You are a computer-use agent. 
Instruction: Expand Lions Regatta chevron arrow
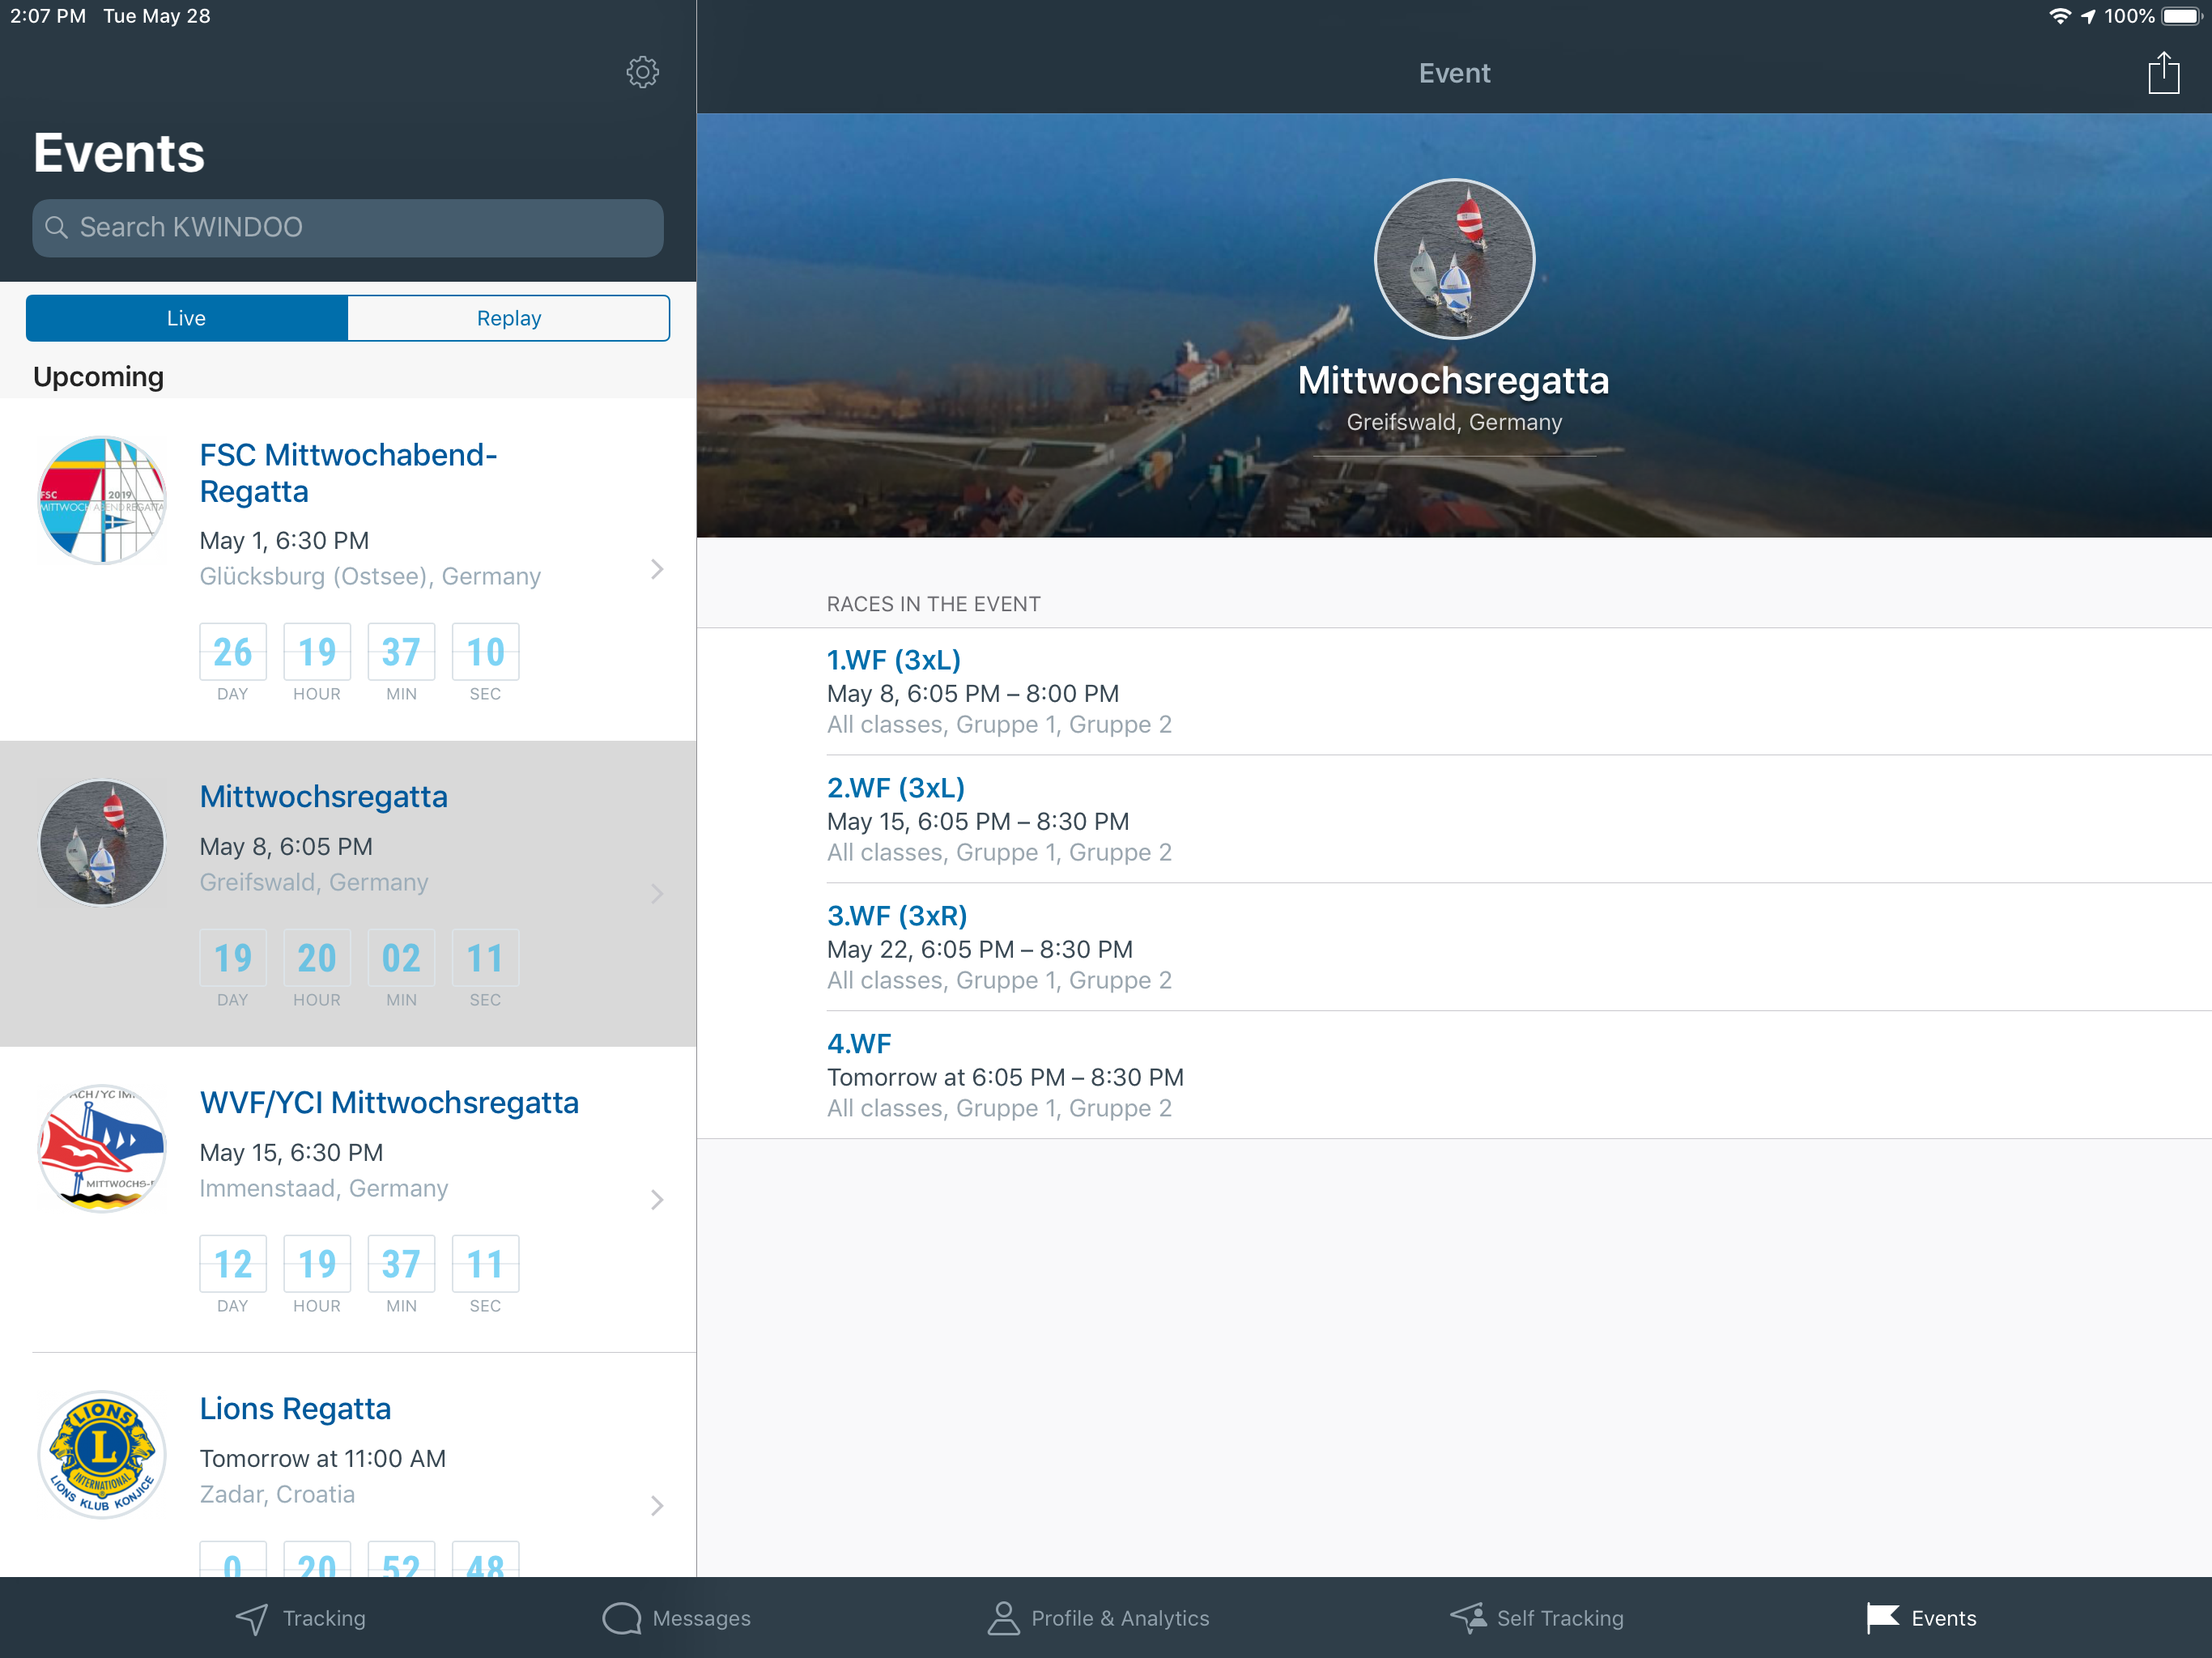pyautogui.click(x=657, y=1505)
